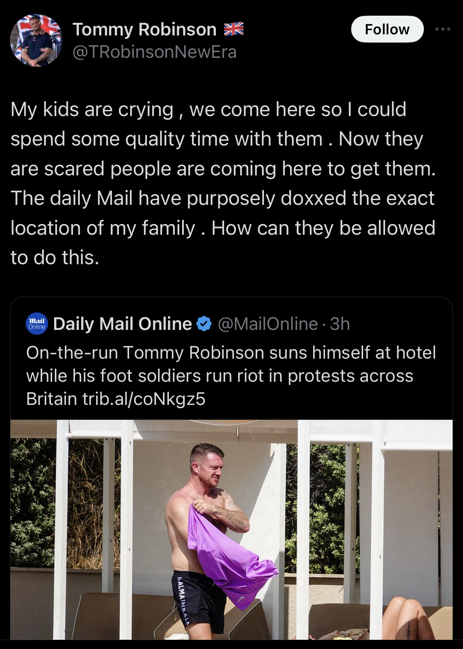The width and height of the screenshot is (463, 649).
Task: Click the black Balmain shorts in photo
Action: (x=198, y=601)
